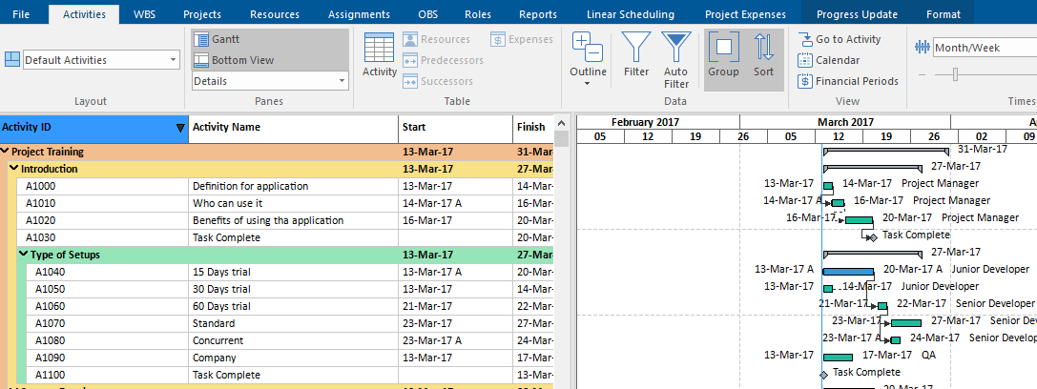1037x389 pixels.
Task: Switch to the Resources tab
Action: [x=275, y=14]
